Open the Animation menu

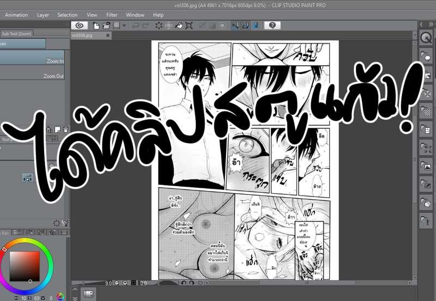[16, 15]
